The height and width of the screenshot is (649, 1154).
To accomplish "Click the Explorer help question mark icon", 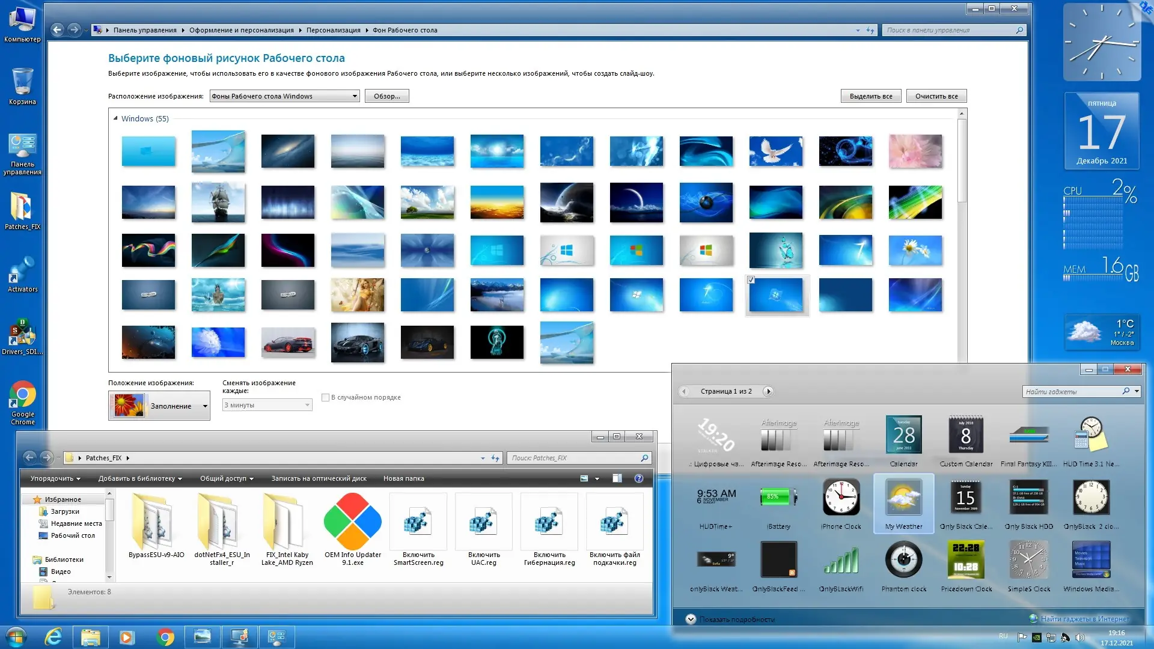I will (x=638, y=478).
